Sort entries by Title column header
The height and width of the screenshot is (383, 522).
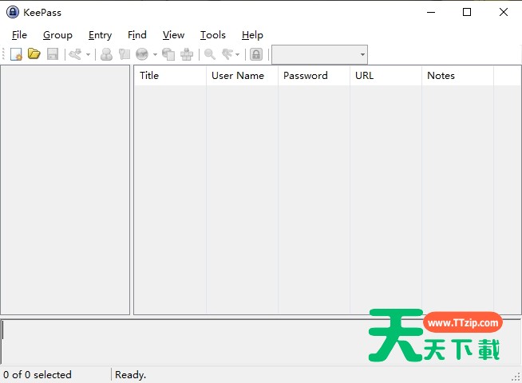point(170,76)
